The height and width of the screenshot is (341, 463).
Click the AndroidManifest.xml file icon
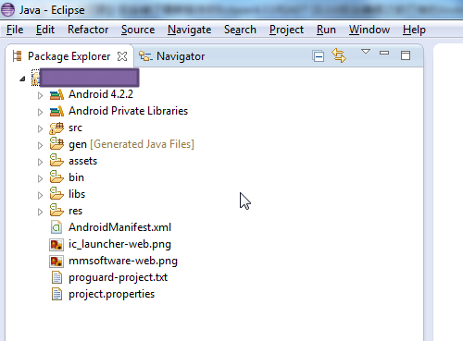[x=56, y=227]
